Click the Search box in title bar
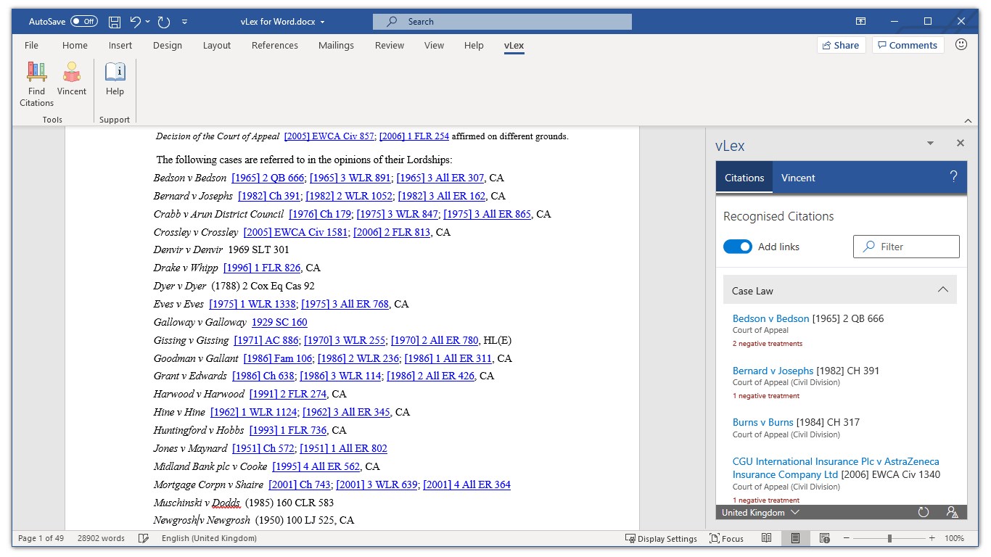Viewport: 991px width, 557px height. click(502, 22)
